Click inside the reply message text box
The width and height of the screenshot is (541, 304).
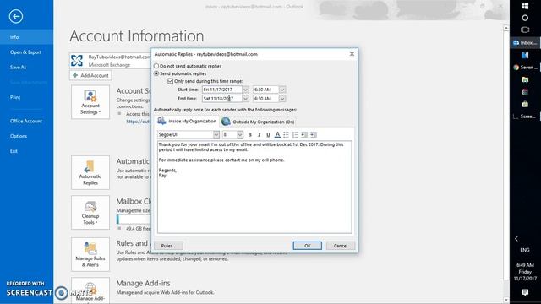pyautogui.click(x=254, y=187)
